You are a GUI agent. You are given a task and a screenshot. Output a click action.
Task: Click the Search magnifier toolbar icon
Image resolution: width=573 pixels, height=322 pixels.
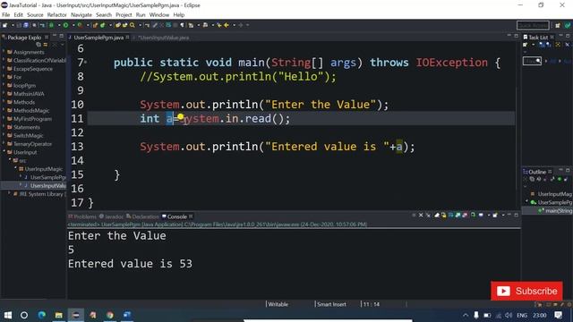coord(133,25)
